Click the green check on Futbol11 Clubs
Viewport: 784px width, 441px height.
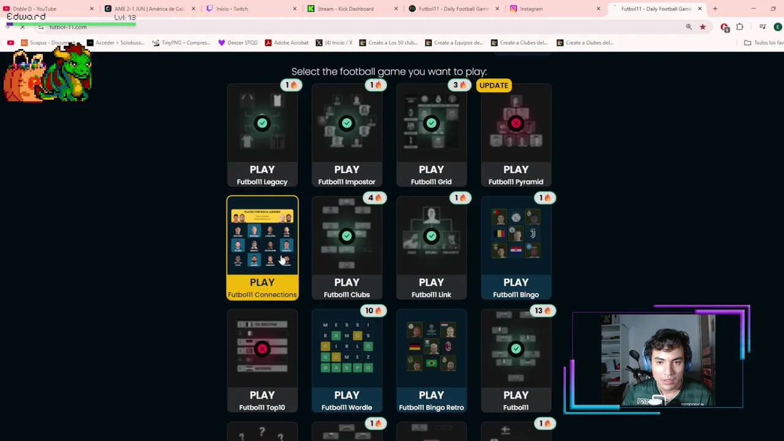[x=347, y=236]
